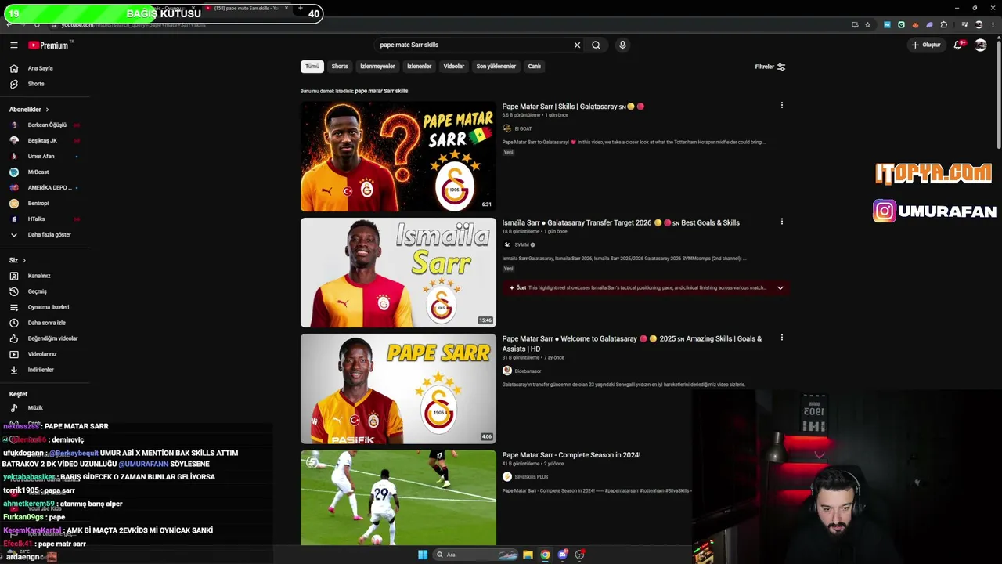Image resolution: width=1002 pixels, height=564 pixels.
Task: Open the Windows Start menu
Action: click(x=423, y=555)
